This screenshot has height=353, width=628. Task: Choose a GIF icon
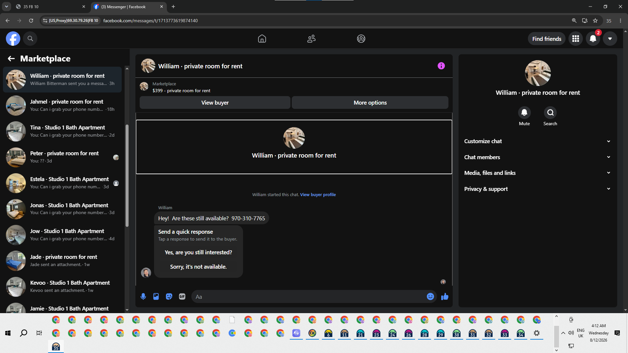pyautogui.click(x=182, y=296)
